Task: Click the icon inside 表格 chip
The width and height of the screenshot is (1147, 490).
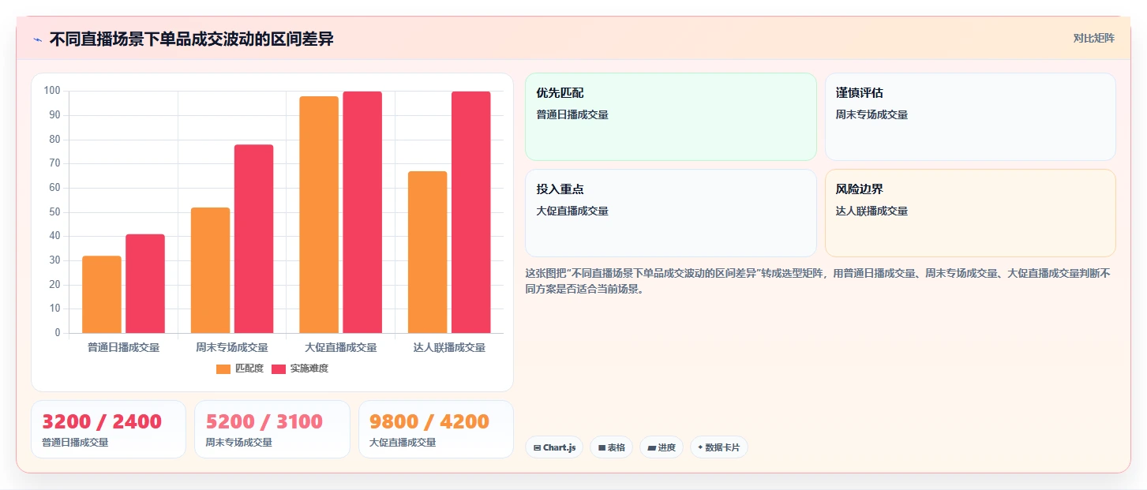Action: [602, 447]
